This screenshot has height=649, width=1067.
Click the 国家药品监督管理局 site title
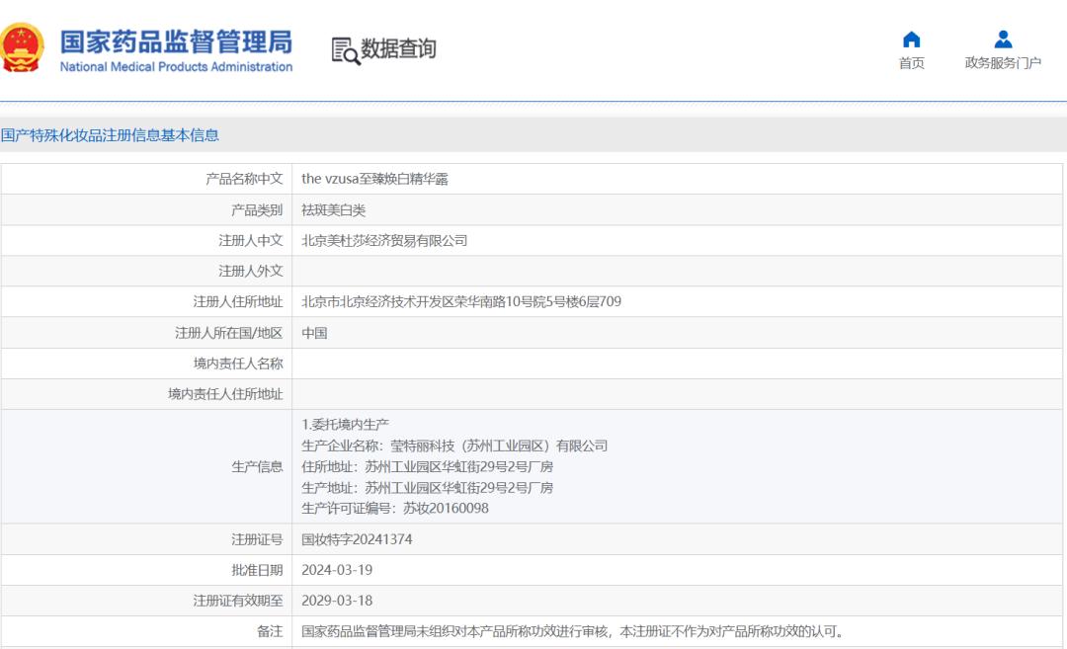pos(176,41)
